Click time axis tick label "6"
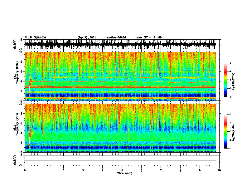This screenshot has height=191, width=247. pyautogui.click(x=142, y=170)
